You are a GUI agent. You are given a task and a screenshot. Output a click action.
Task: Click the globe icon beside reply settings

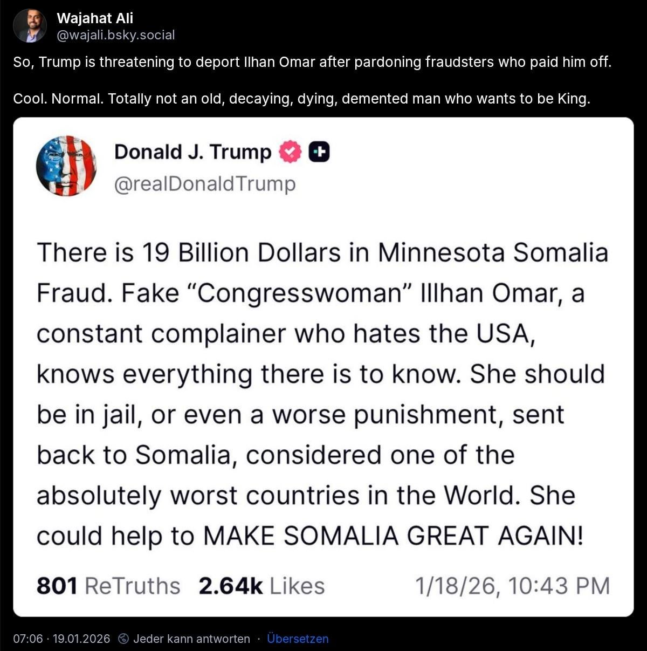click(123, 639)
